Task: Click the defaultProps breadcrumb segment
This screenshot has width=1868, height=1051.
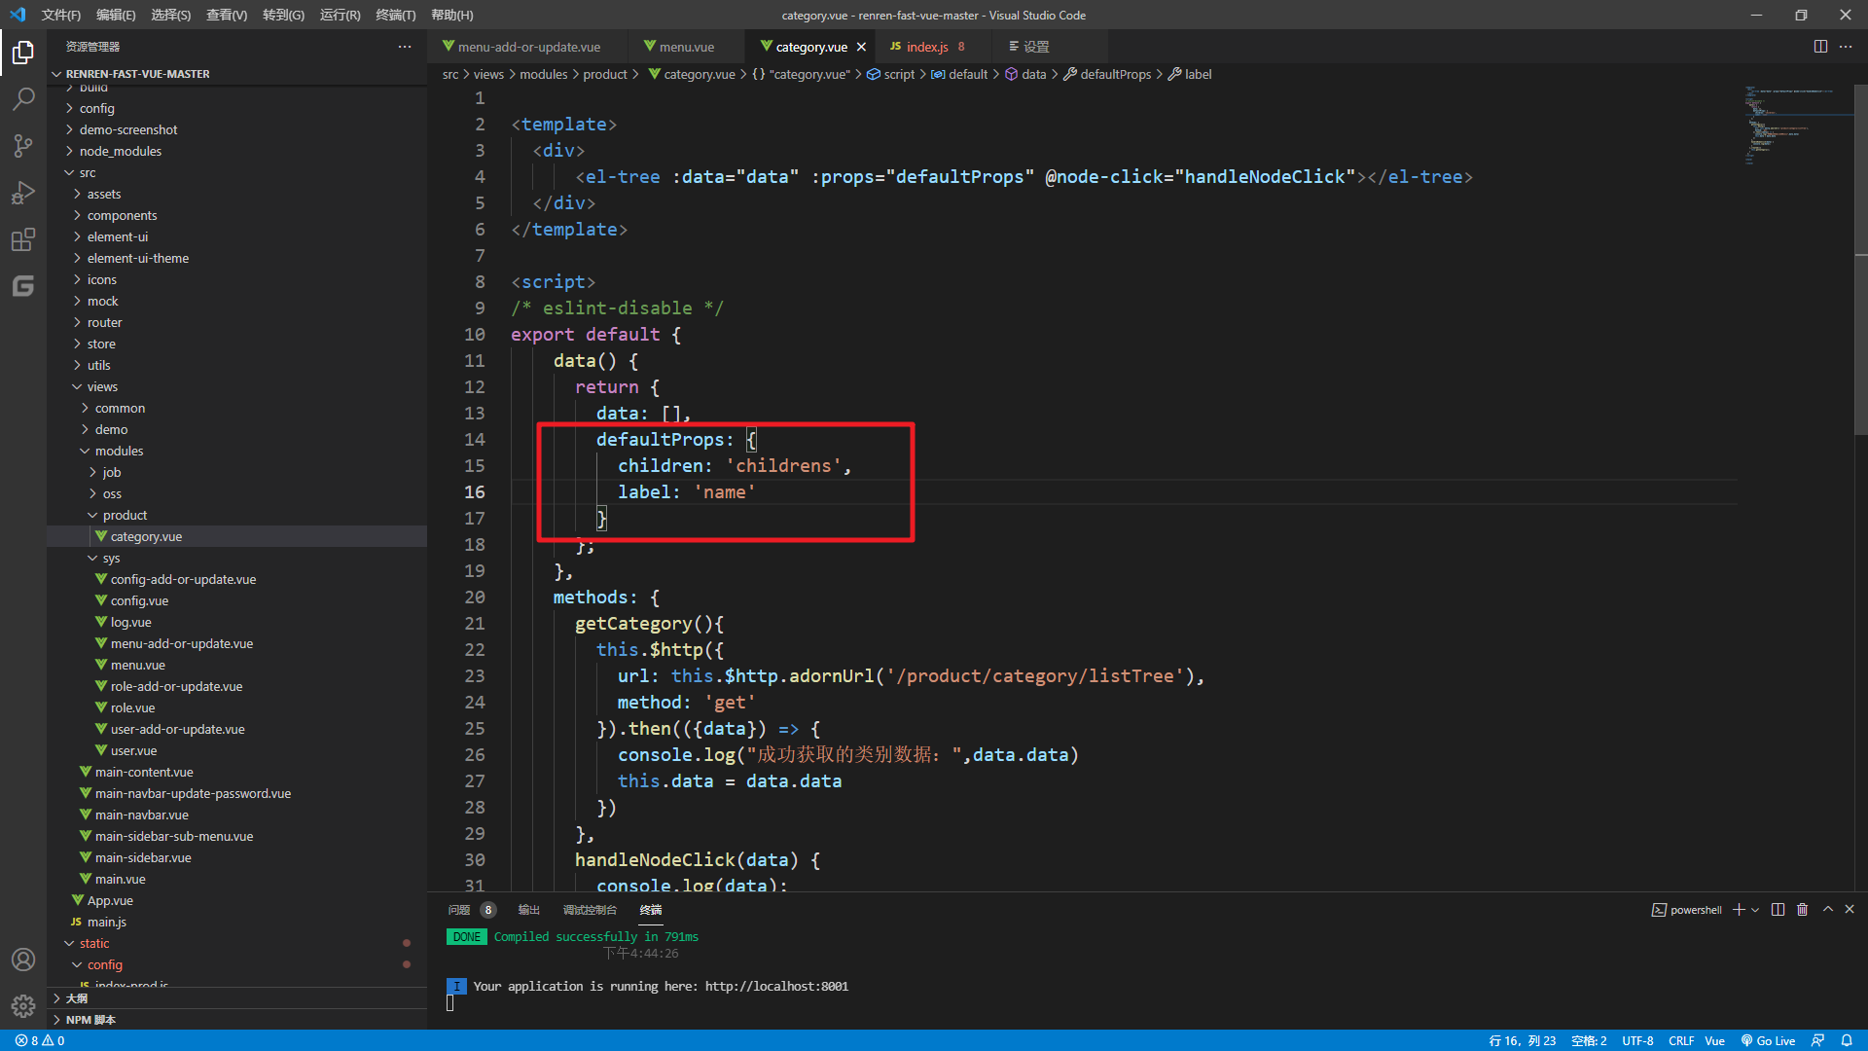Action: [1115, 74]
